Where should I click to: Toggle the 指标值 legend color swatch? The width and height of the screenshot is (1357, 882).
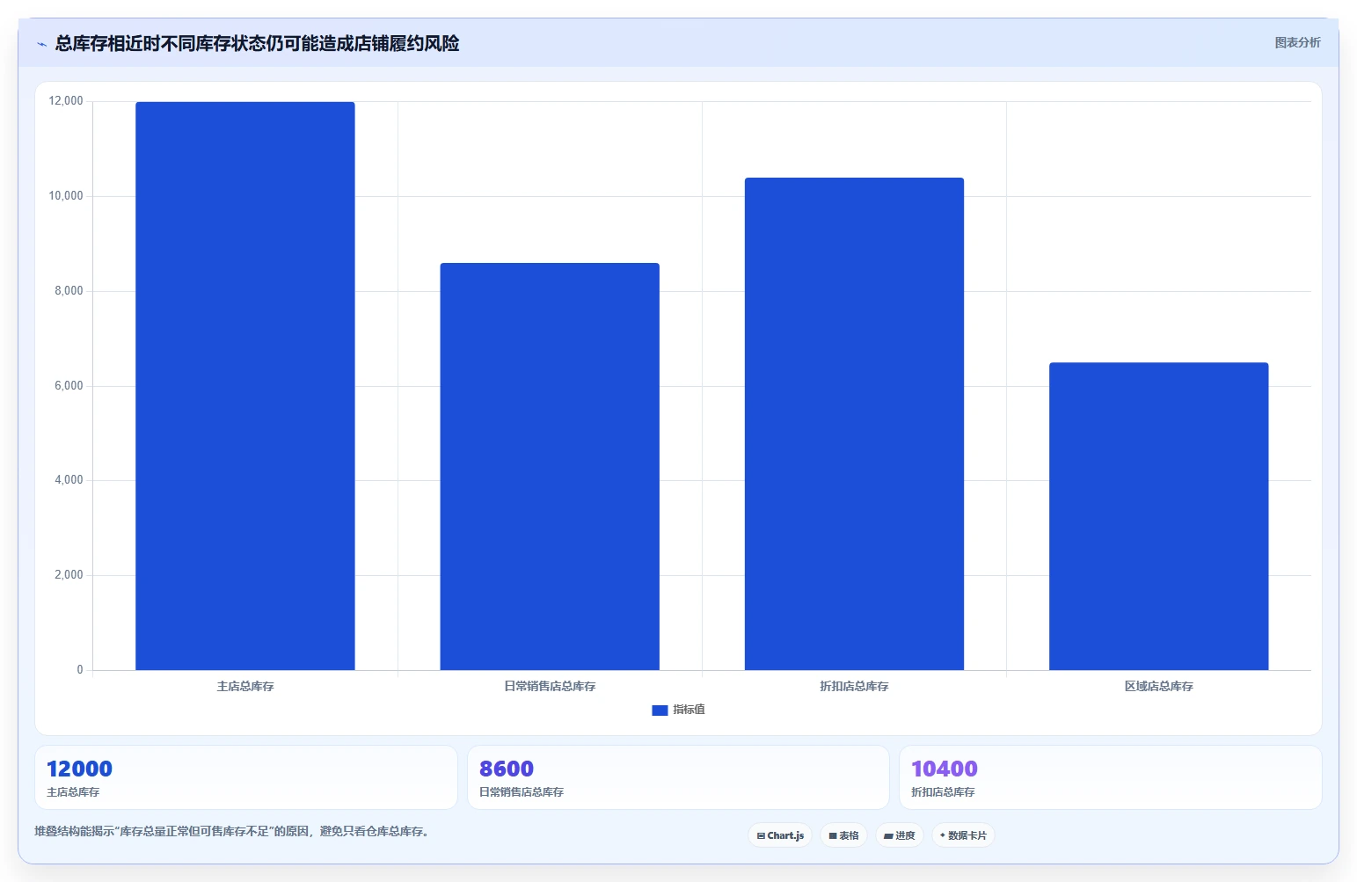point(660,711)
